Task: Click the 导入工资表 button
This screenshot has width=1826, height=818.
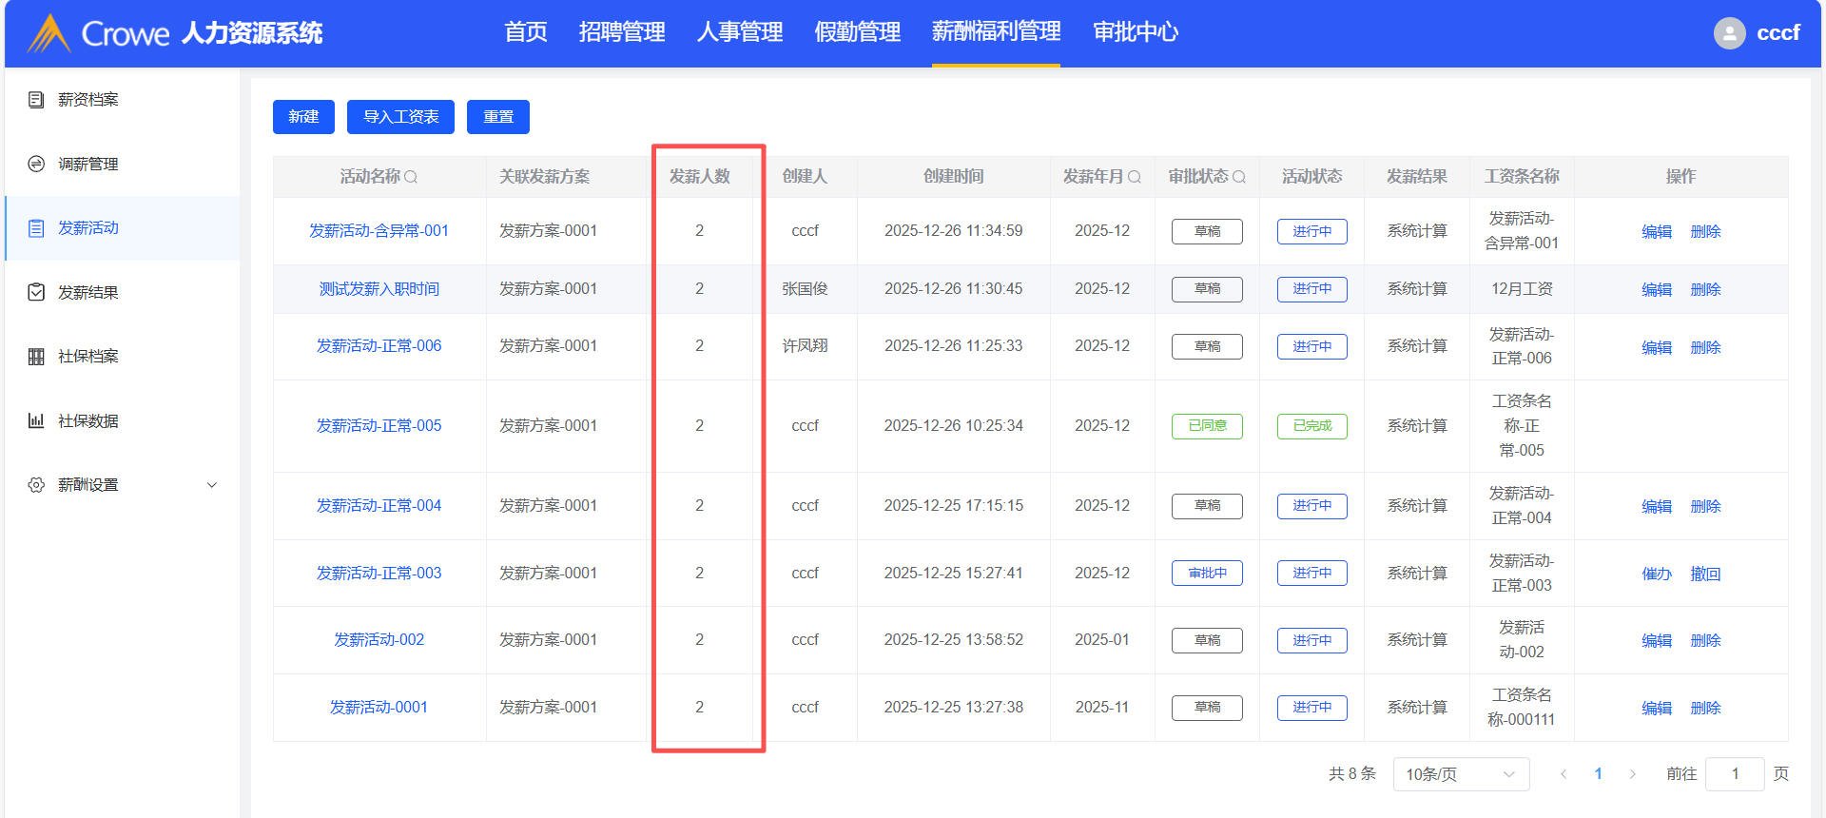Action: point(400,117)
